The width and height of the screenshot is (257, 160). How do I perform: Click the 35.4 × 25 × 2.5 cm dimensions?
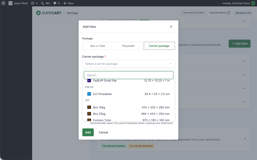pos(157,94)
